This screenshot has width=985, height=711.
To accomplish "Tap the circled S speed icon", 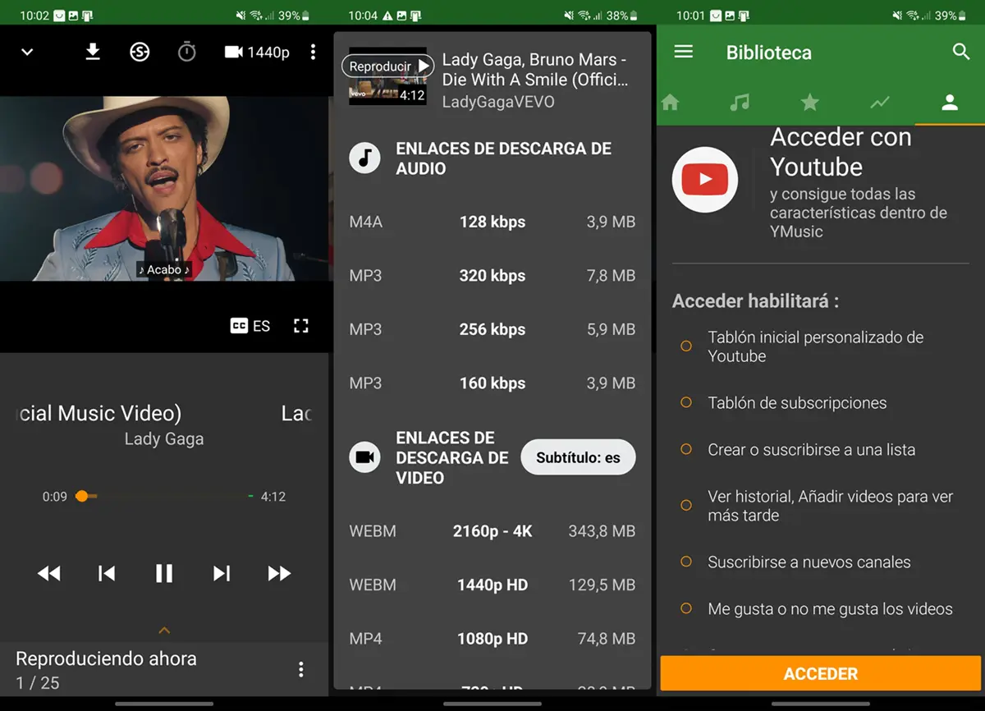I will pos(140,52).
